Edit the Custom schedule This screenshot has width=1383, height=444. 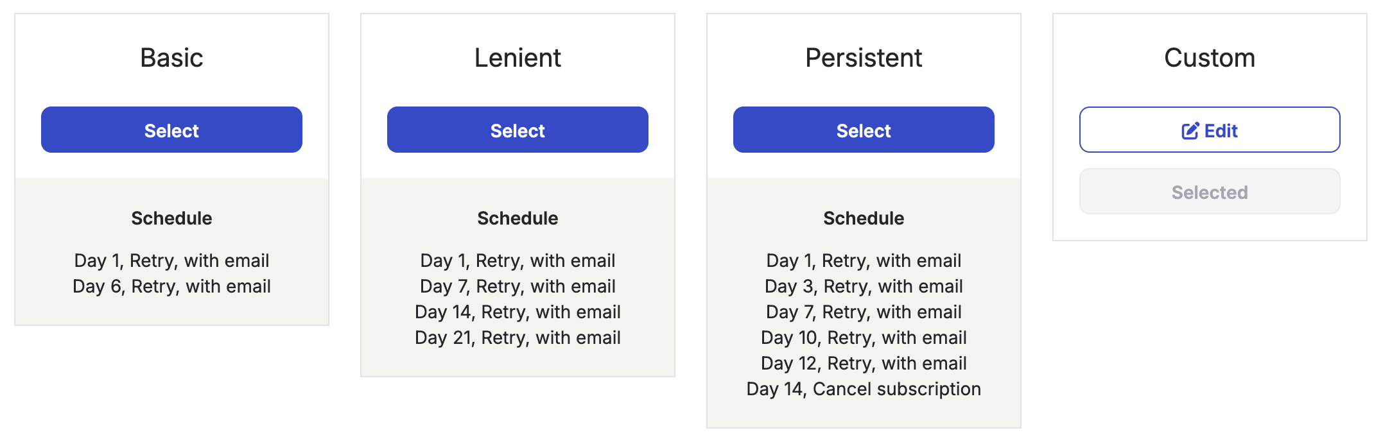1210,130
